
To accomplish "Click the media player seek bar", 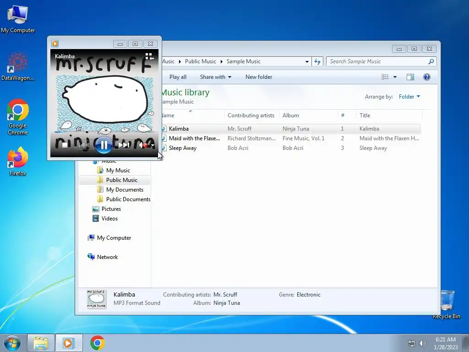I will [x=104, y=132].
